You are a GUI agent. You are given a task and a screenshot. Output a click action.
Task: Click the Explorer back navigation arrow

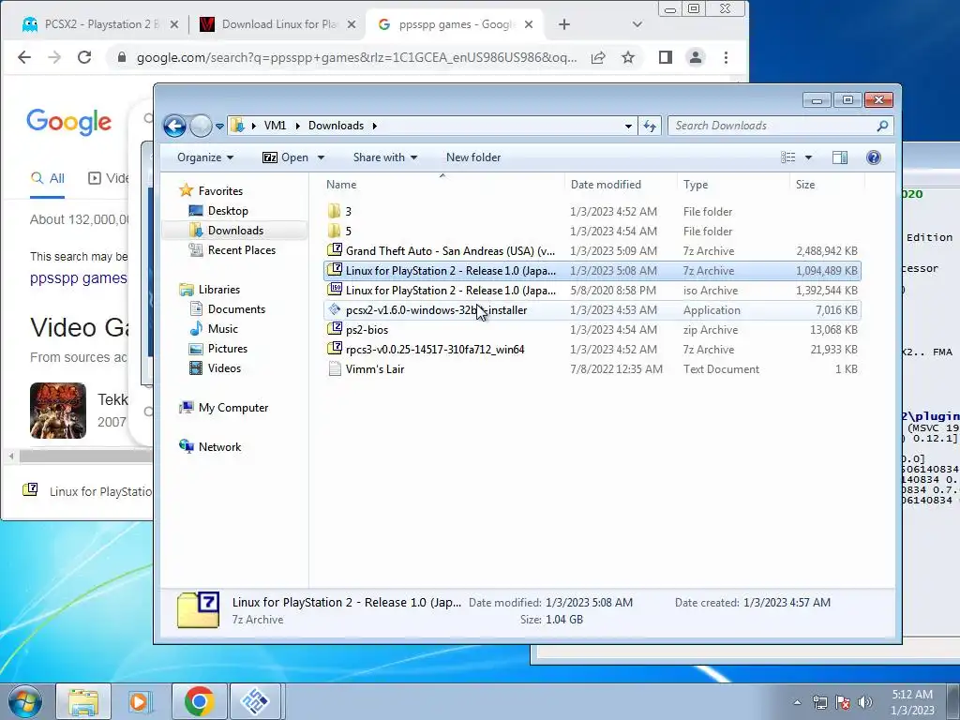(x=174, y=127)
